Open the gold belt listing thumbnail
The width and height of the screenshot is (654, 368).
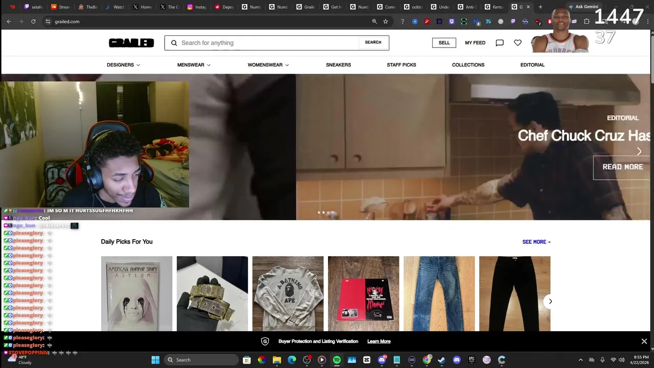click(x=212, y=294)
